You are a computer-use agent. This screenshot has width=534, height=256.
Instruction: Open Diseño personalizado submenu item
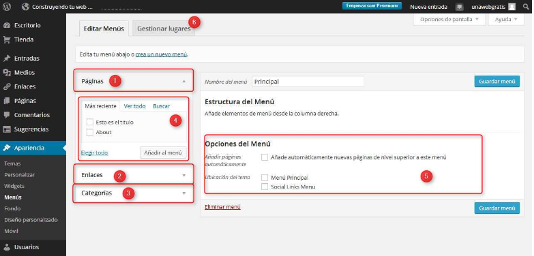[x=31, y=220]
